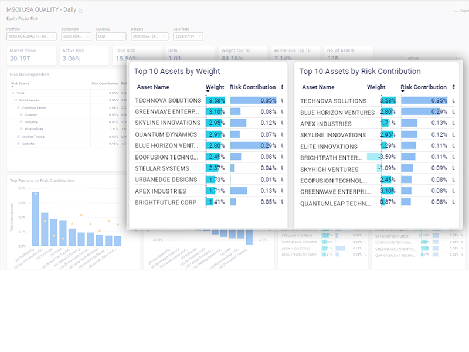The height and width of the screenshot is (352, 469).
Task: Collapse the Total row in Risk Decomposition
Action: coord(13,93)
